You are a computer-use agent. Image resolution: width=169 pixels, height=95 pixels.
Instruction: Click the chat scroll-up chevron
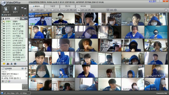[26, 73]
